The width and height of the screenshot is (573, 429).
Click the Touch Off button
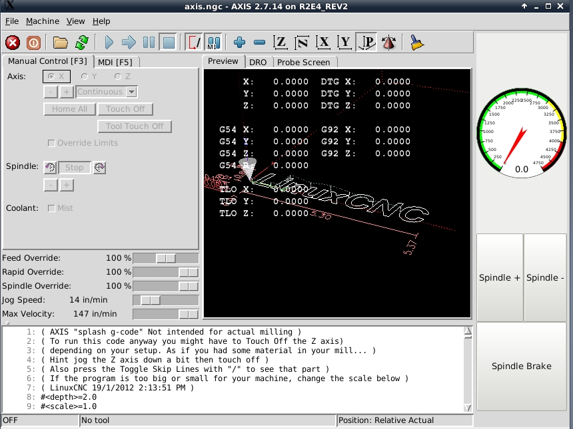click(125, 109)
